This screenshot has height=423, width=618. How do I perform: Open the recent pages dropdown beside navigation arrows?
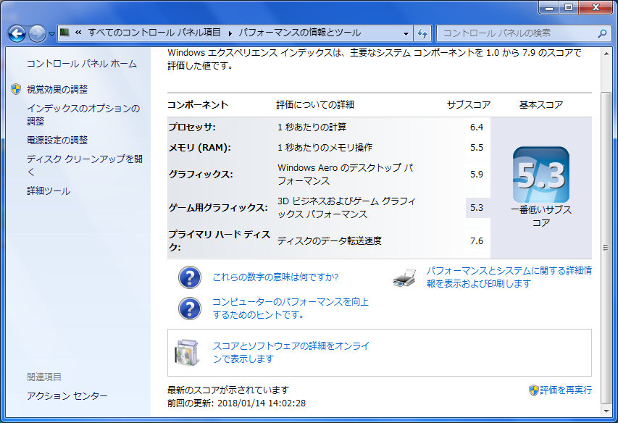pos(51,34)
